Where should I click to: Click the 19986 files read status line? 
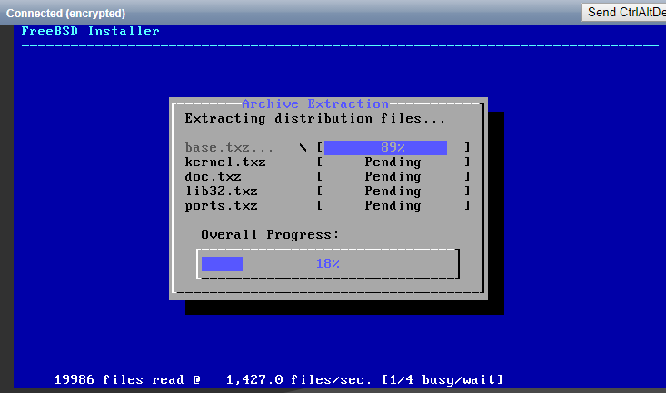click(279, 379)
